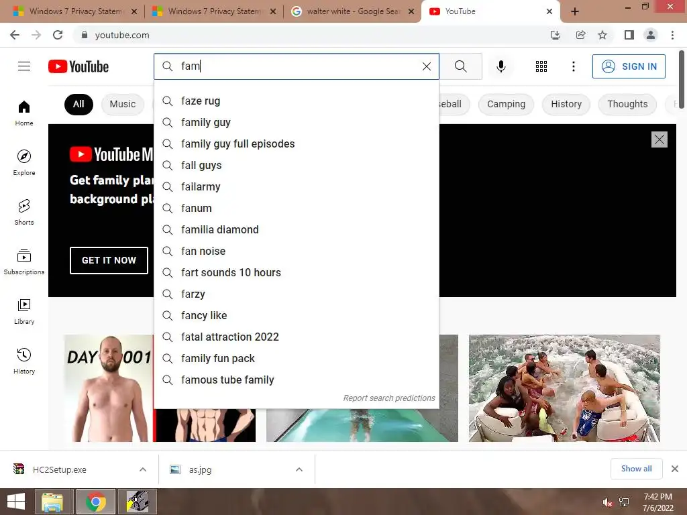Screen dimensions: 687x515
Task: Toggle the browser side panel icon
Action: click(x=629, y=35)
